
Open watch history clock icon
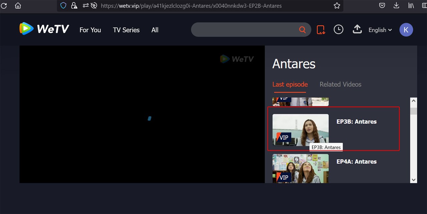338,30
